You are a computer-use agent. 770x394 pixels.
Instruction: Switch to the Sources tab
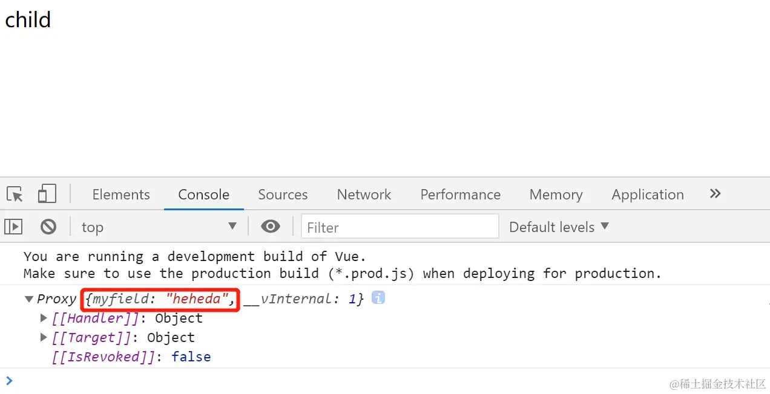[x=283, y=195]
